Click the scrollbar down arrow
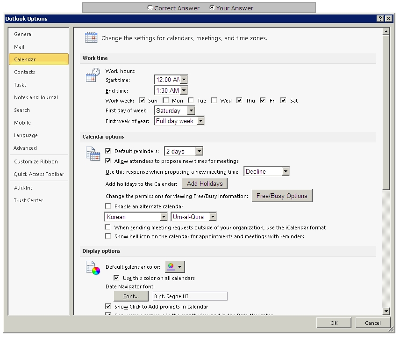Image resolution: width=400 pixels, height=338 pixels. coord(386,311)
